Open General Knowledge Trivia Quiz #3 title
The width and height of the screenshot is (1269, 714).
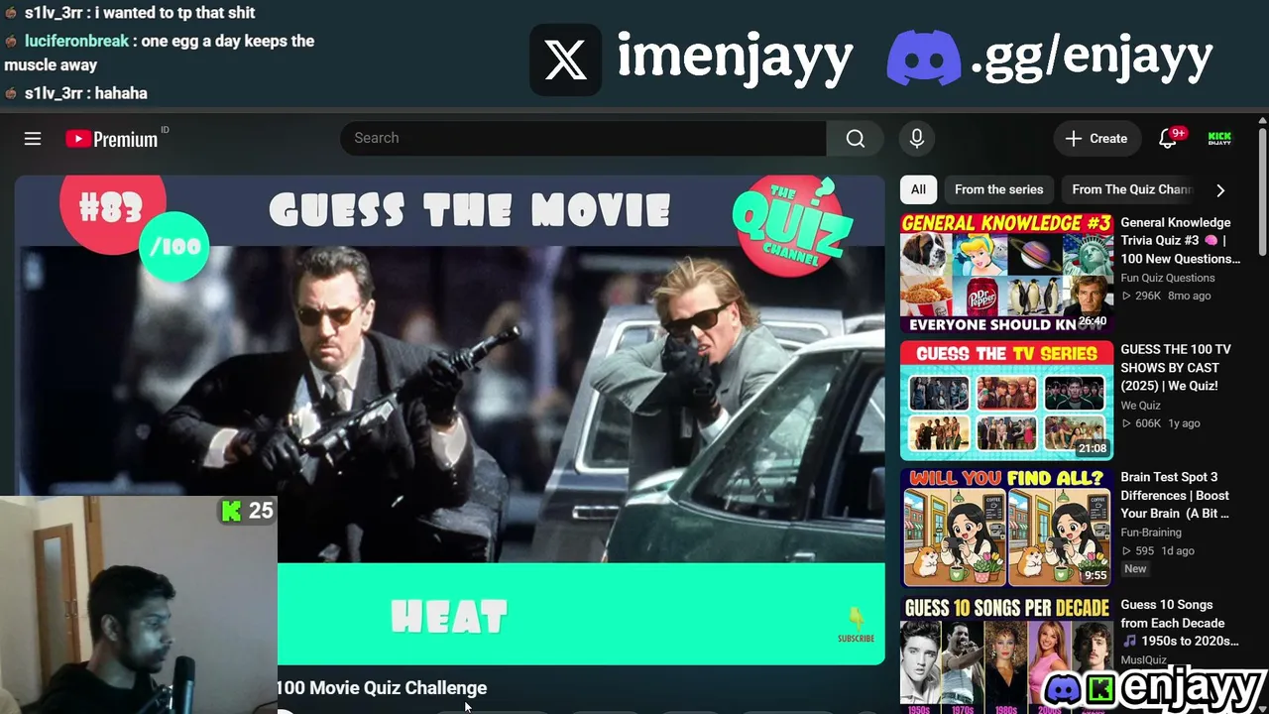(x=1180, y=241)
